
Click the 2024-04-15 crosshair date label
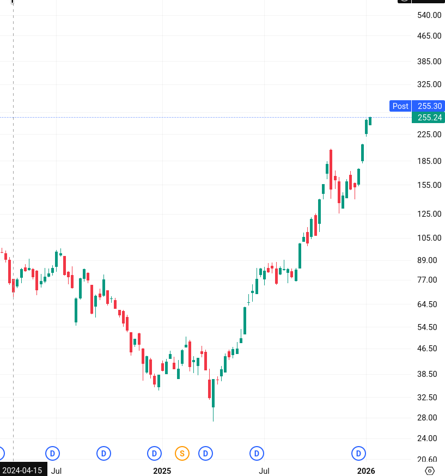point(23,471)
